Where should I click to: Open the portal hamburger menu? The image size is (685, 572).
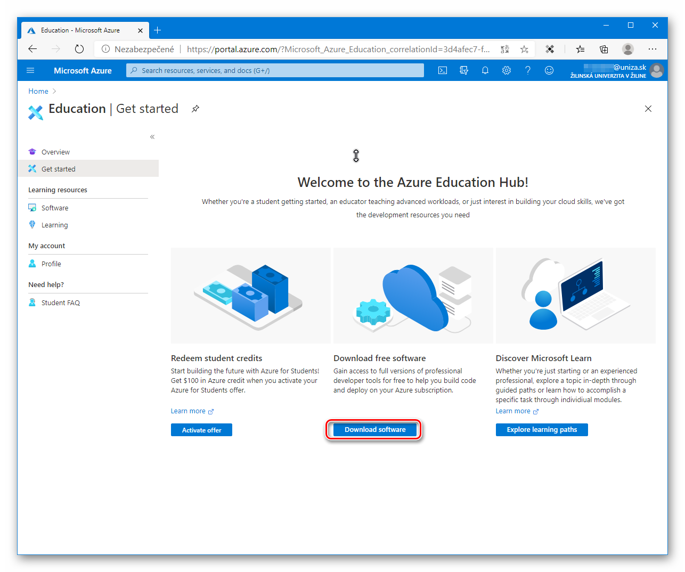[x=30, y=70]
